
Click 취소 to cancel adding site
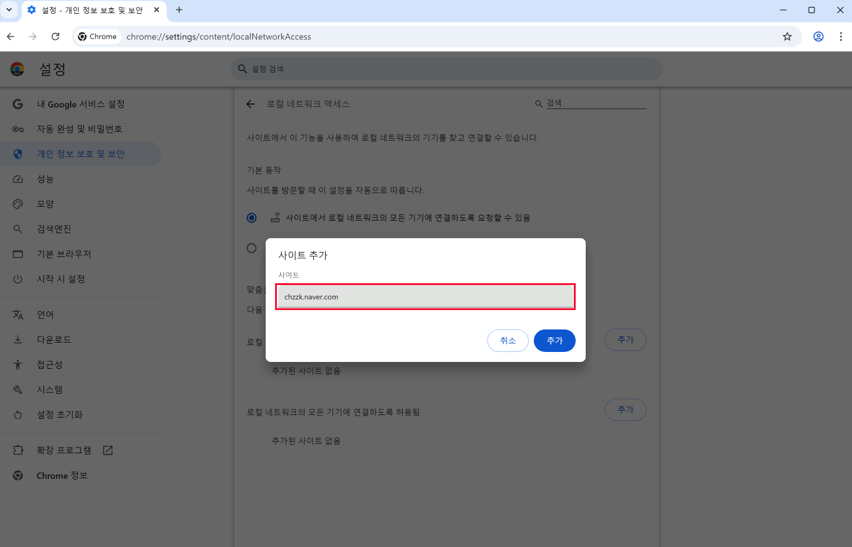point(508,341)
